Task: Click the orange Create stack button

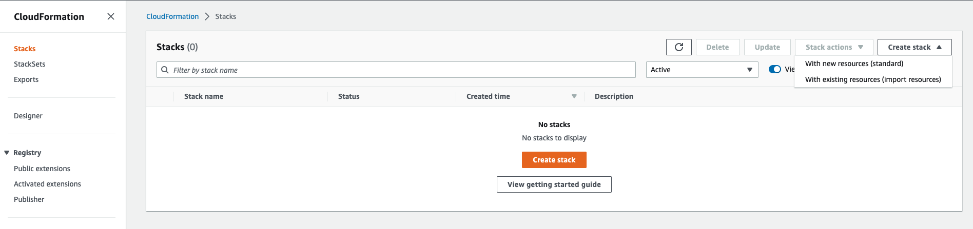Action: [554, 160]
